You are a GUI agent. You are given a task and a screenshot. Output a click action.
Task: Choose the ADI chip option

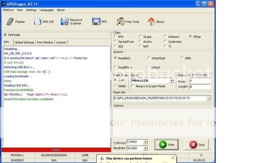coord(115,46)
